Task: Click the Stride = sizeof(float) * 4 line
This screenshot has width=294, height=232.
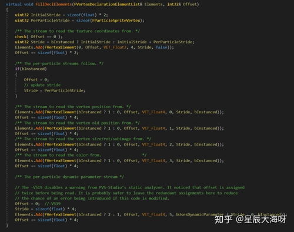Action: [45, 209]
